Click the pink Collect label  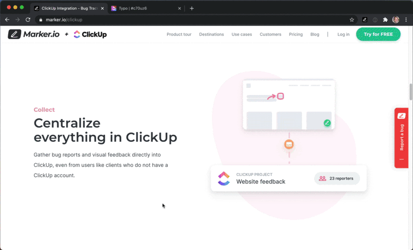[44, 110]
